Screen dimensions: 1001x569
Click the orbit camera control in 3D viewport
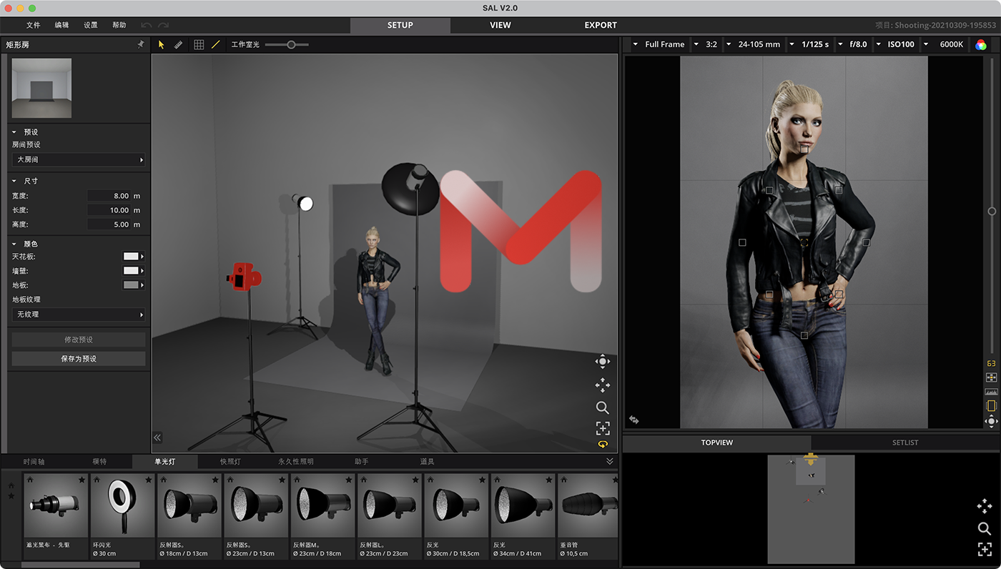[603, 361]
